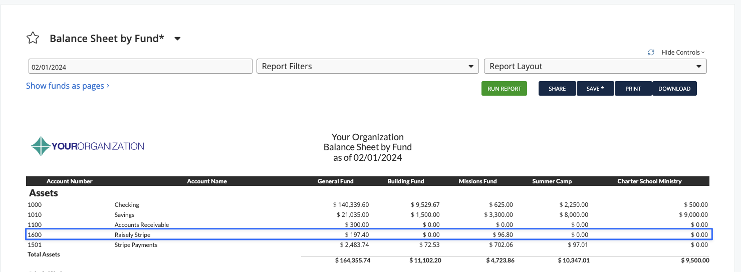Click the Savings Charter School value $ 9,000.00
741x272 pixels.
click(694, 215)
